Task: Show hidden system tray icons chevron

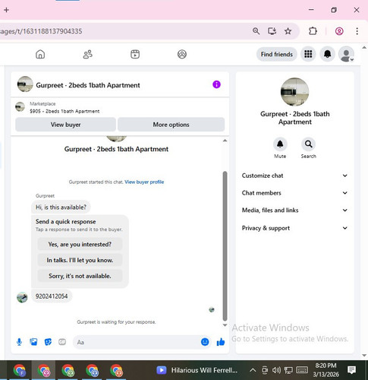Action: [x=253, y=370]
